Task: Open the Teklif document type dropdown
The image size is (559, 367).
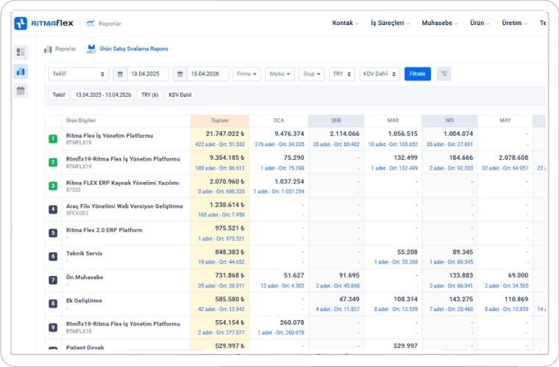Action: tap(79, 74)
